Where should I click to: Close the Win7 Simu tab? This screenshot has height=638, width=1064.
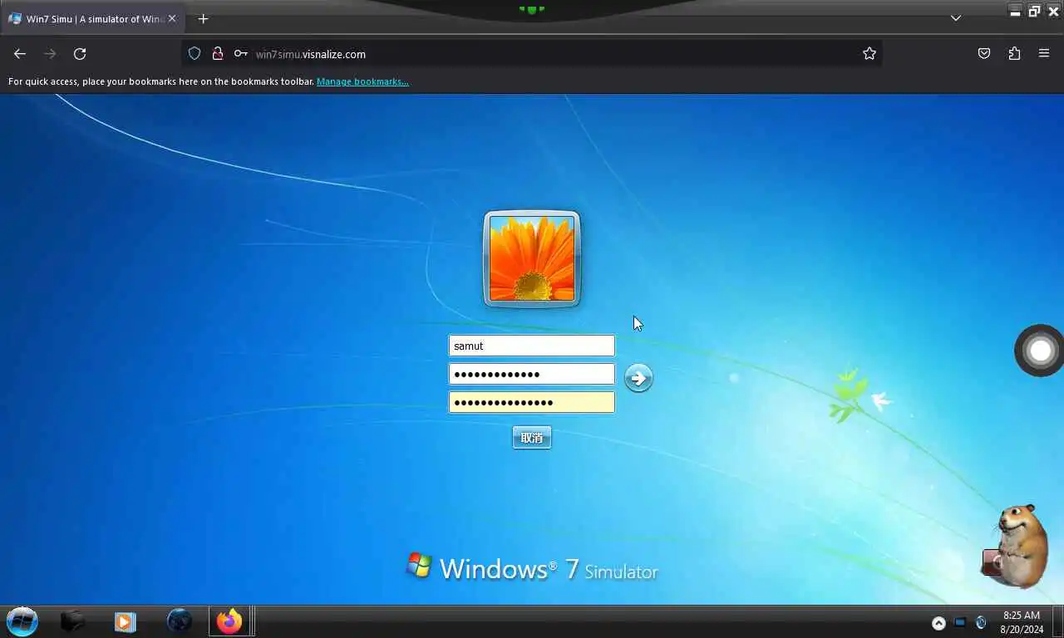click(x=172, y=18)
